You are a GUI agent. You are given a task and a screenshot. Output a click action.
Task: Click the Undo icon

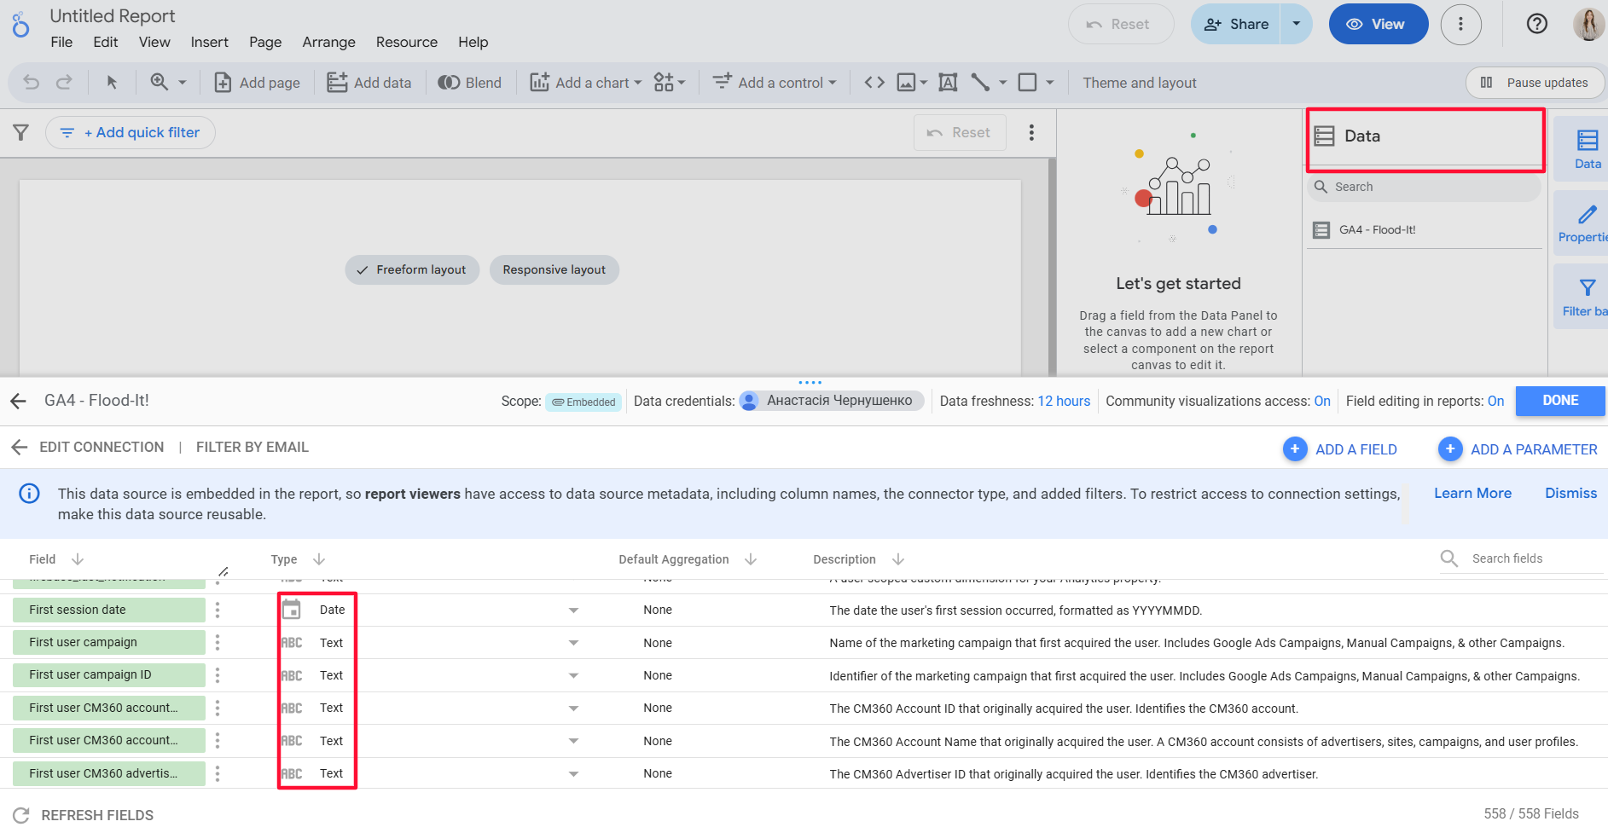tap(31, 82)
